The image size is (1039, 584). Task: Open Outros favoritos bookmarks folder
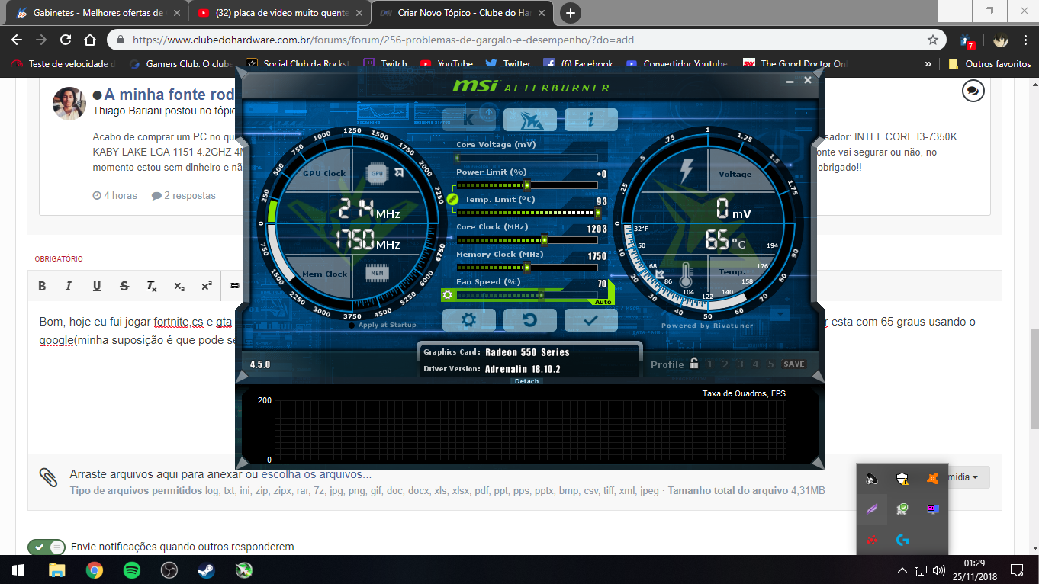click(x=989, y=64)
